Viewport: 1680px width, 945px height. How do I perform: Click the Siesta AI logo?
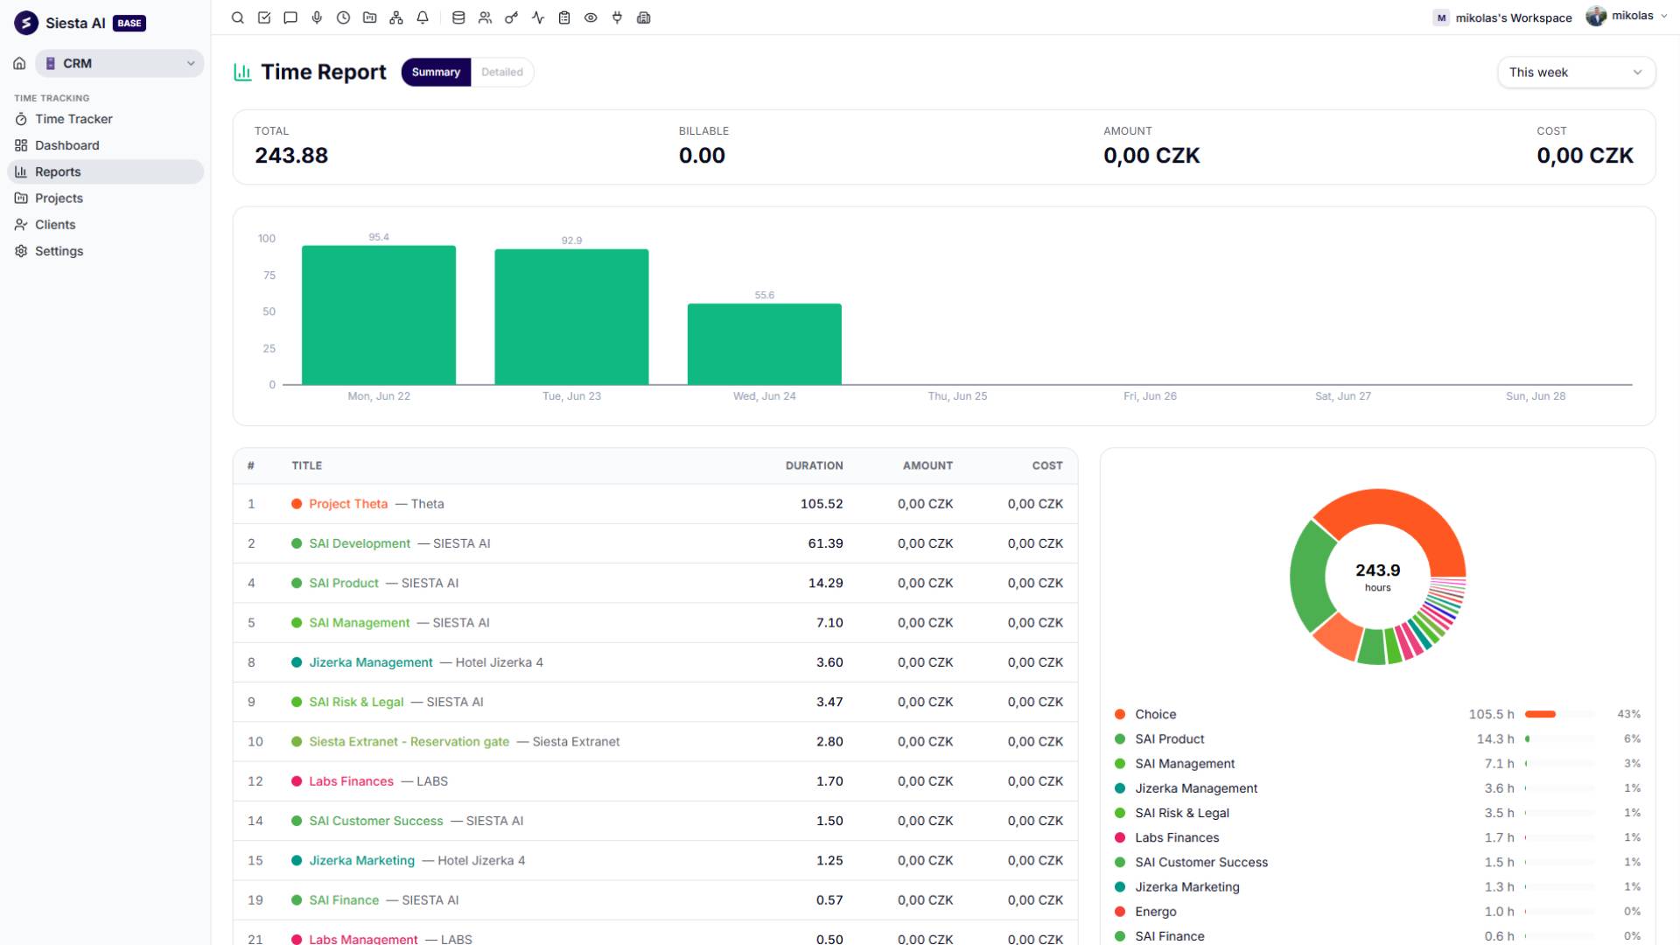(x=26, y=23)
